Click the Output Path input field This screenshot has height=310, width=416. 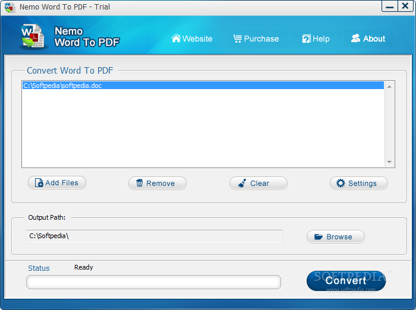click(155, 236)
